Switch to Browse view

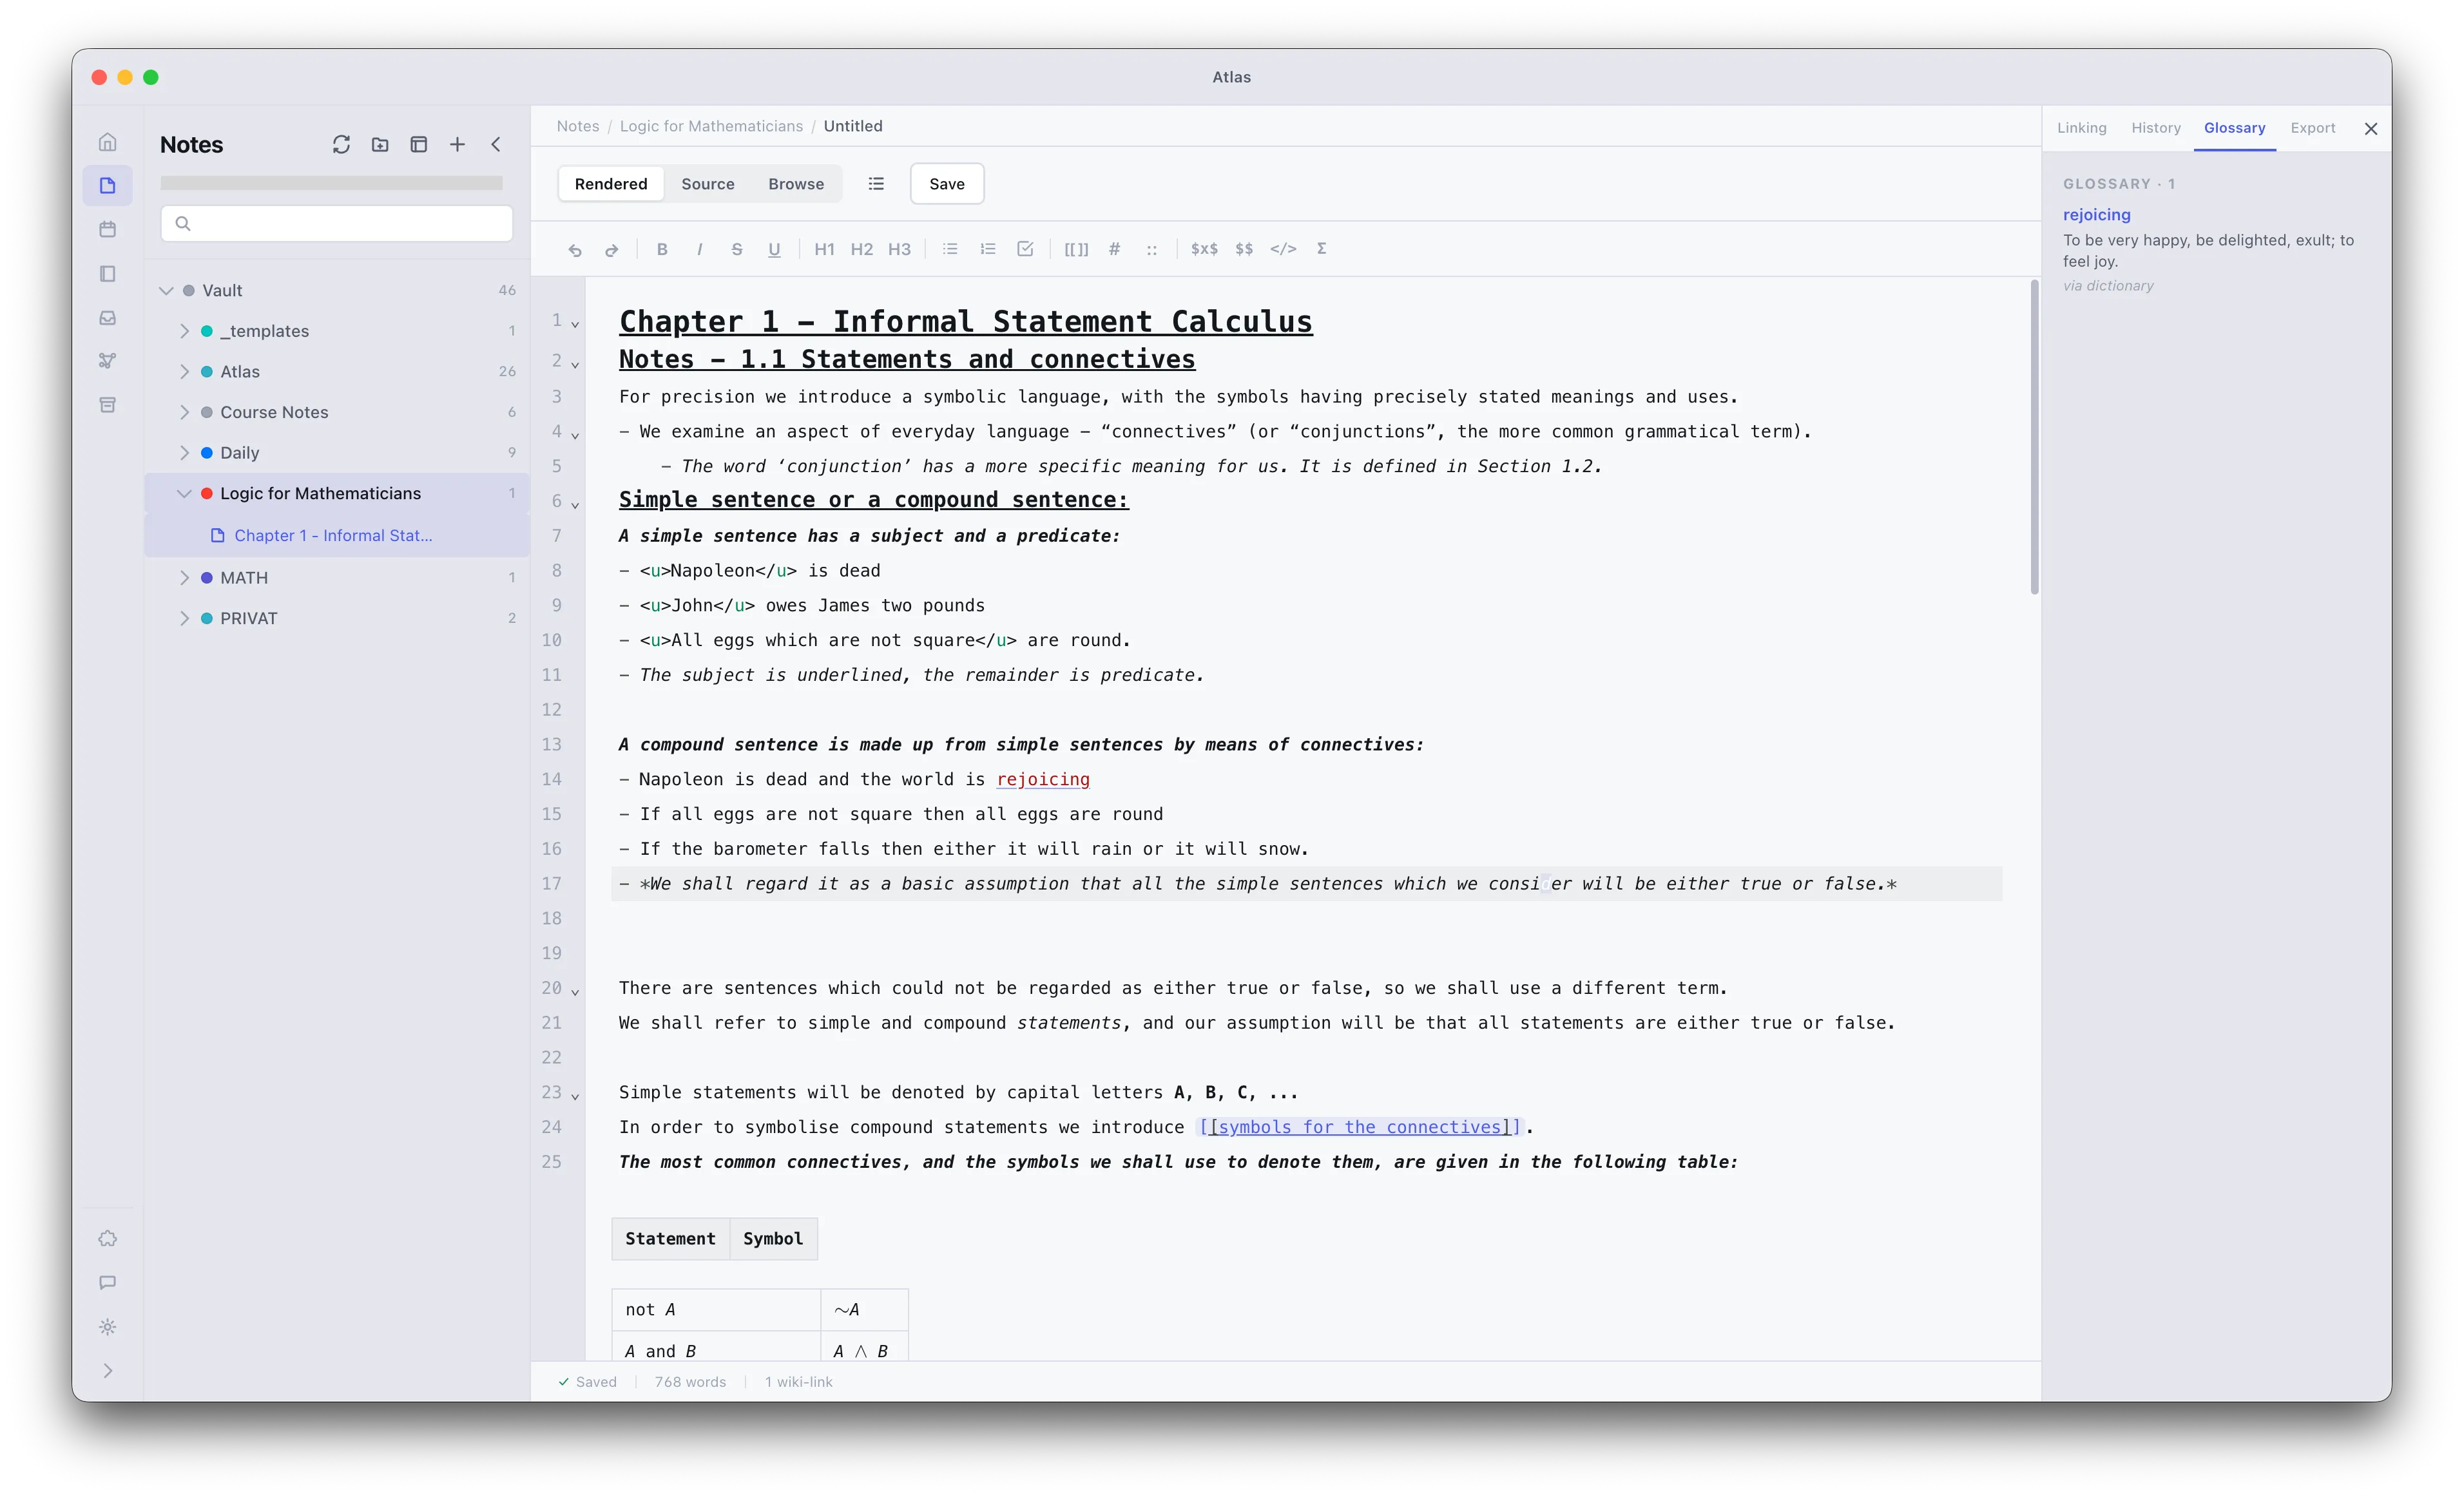tap(796, 184)
